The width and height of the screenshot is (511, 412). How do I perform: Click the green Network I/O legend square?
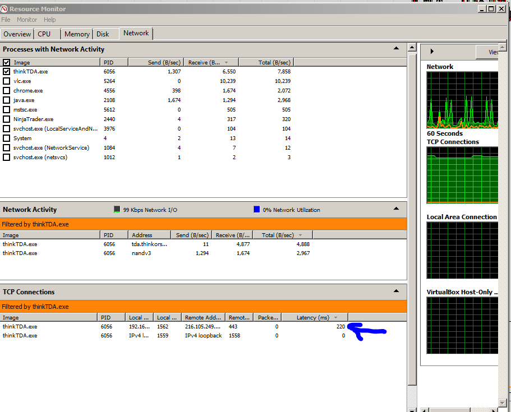117,210
